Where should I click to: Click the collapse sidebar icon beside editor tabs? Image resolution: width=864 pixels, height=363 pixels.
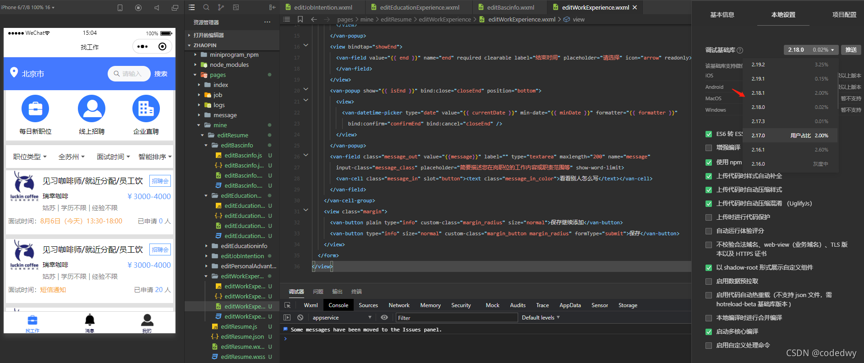[x=272, y=7]
